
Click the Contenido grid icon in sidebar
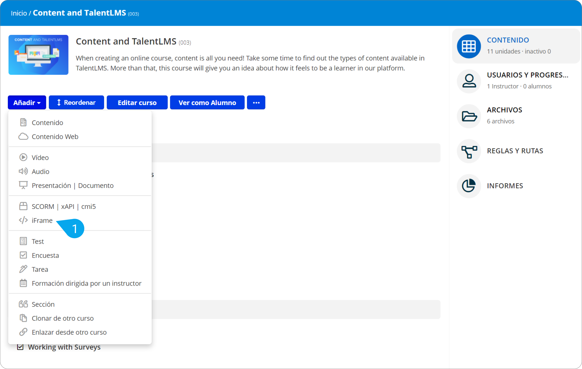[x=469, y=46]
